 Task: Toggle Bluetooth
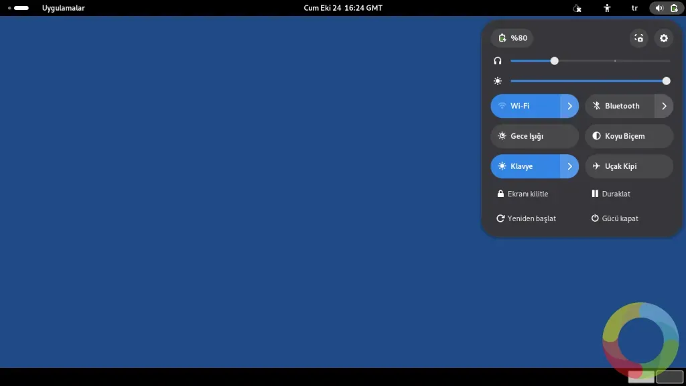pyautogui.click(x=620, y=106)
